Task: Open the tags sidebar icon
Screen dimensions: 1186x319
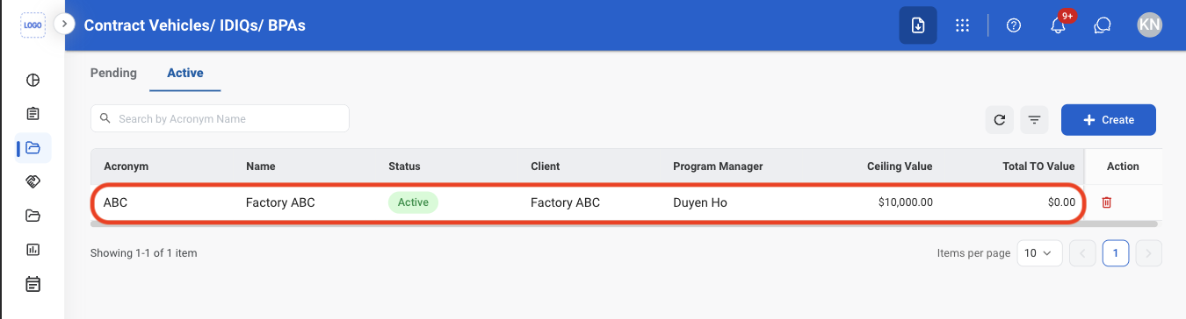Action: [33, 181]
